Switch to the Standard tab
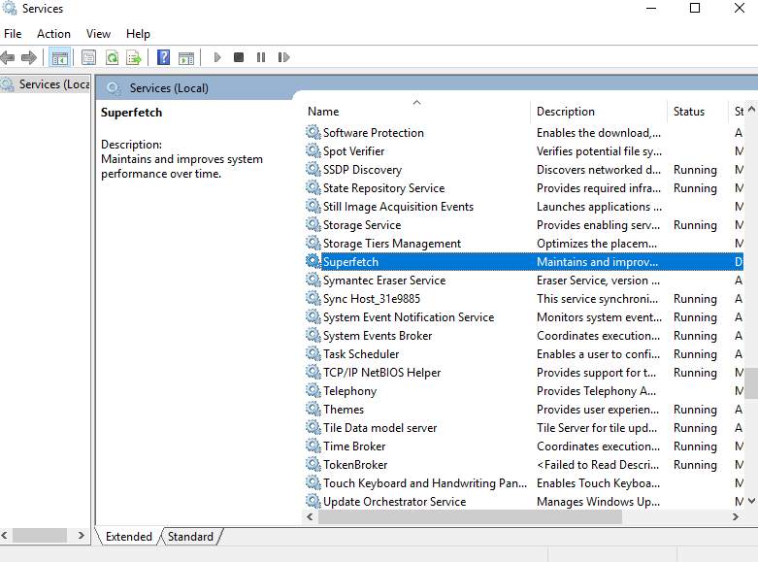 tap(190, 537)
